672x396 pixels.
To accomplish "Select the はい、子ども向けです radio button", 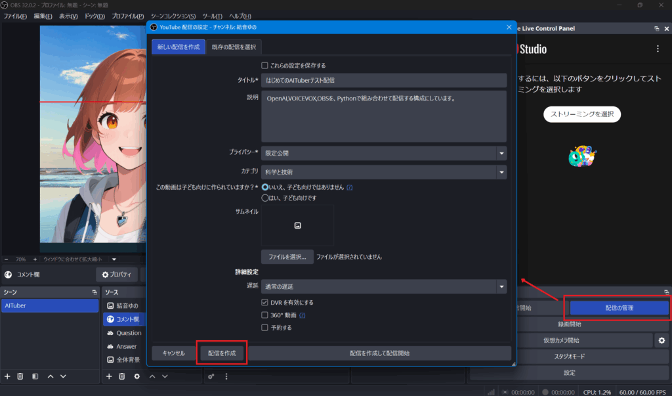I will pyautogui.click(x=265, y=198).
